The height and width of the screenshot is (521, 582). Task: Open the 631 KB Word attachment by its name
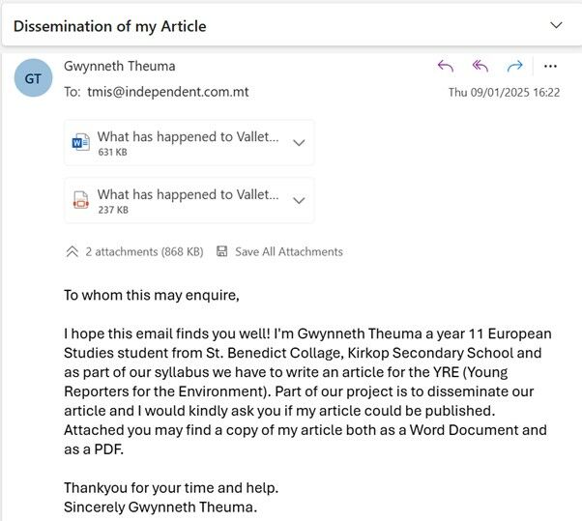189,137
